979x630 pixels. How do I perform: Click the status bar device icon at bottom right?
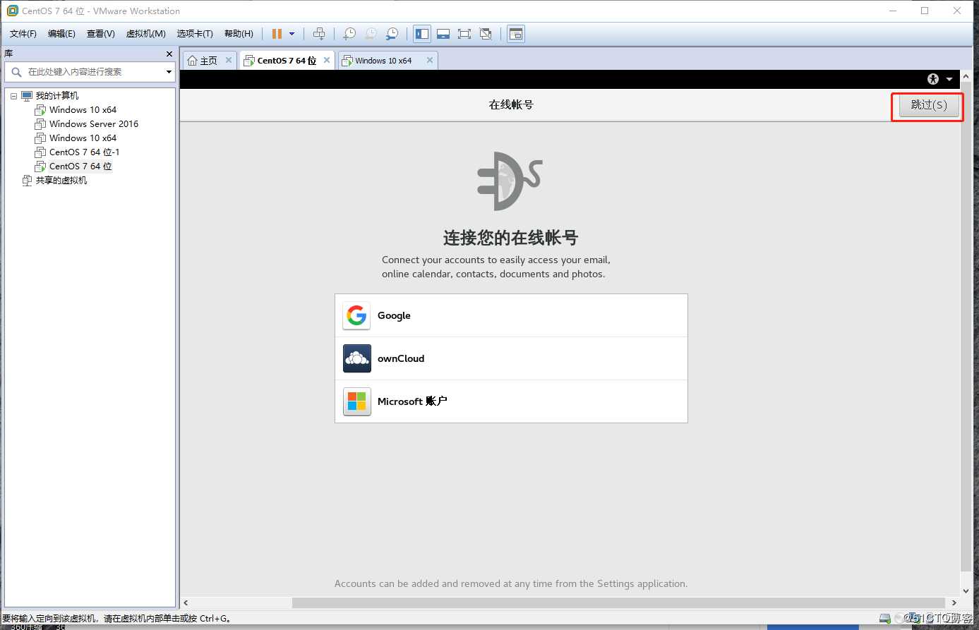pyautogui.click(x=885, y=619)
